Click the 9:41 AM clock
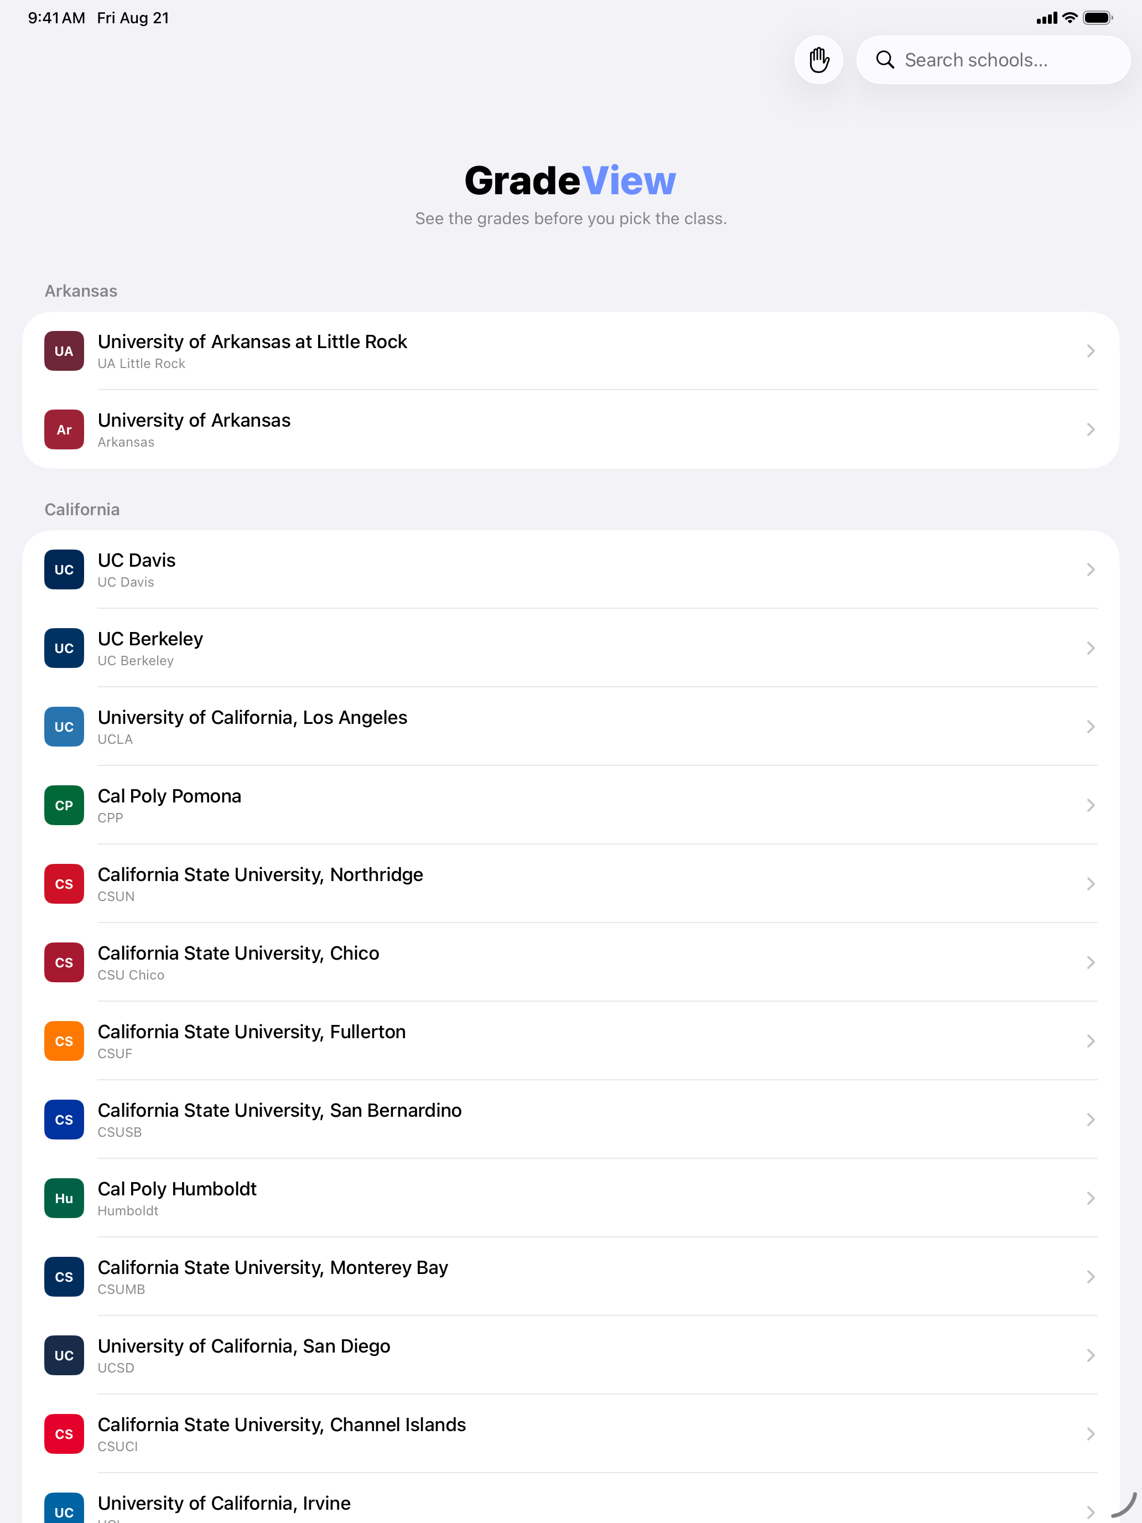 (56, 18)
